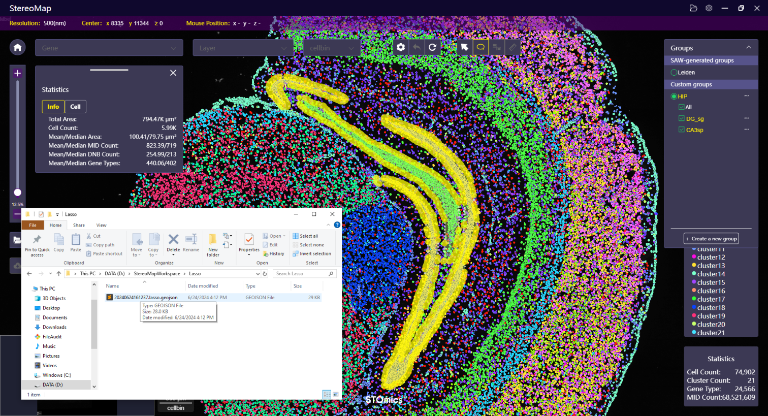Collapse the Groups panel chevron
Image resolution: width=768 pixels, height=416 pixels.
[748, 47]
